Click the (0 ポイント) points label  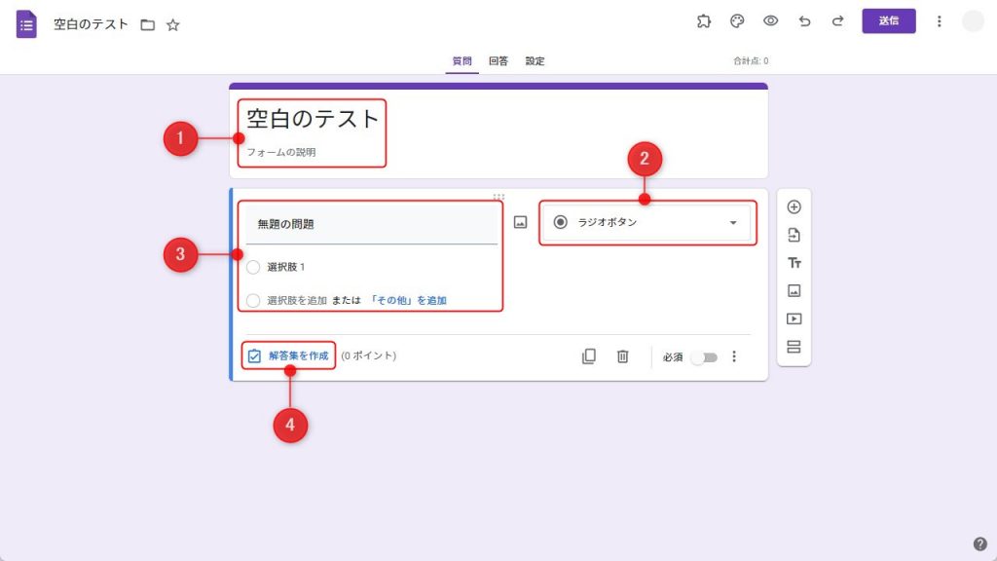click(x=369, y=355)
